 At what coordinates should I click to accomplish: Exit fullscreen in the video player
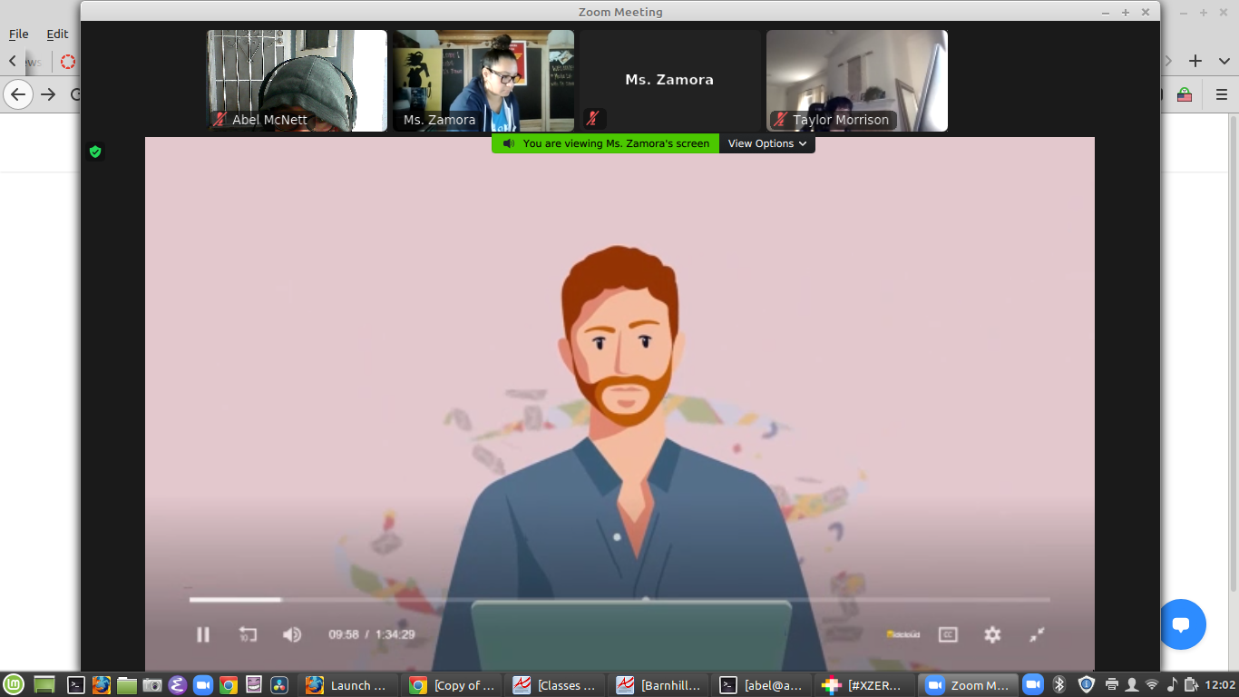pyautogui.click(x=1037, y=634)
